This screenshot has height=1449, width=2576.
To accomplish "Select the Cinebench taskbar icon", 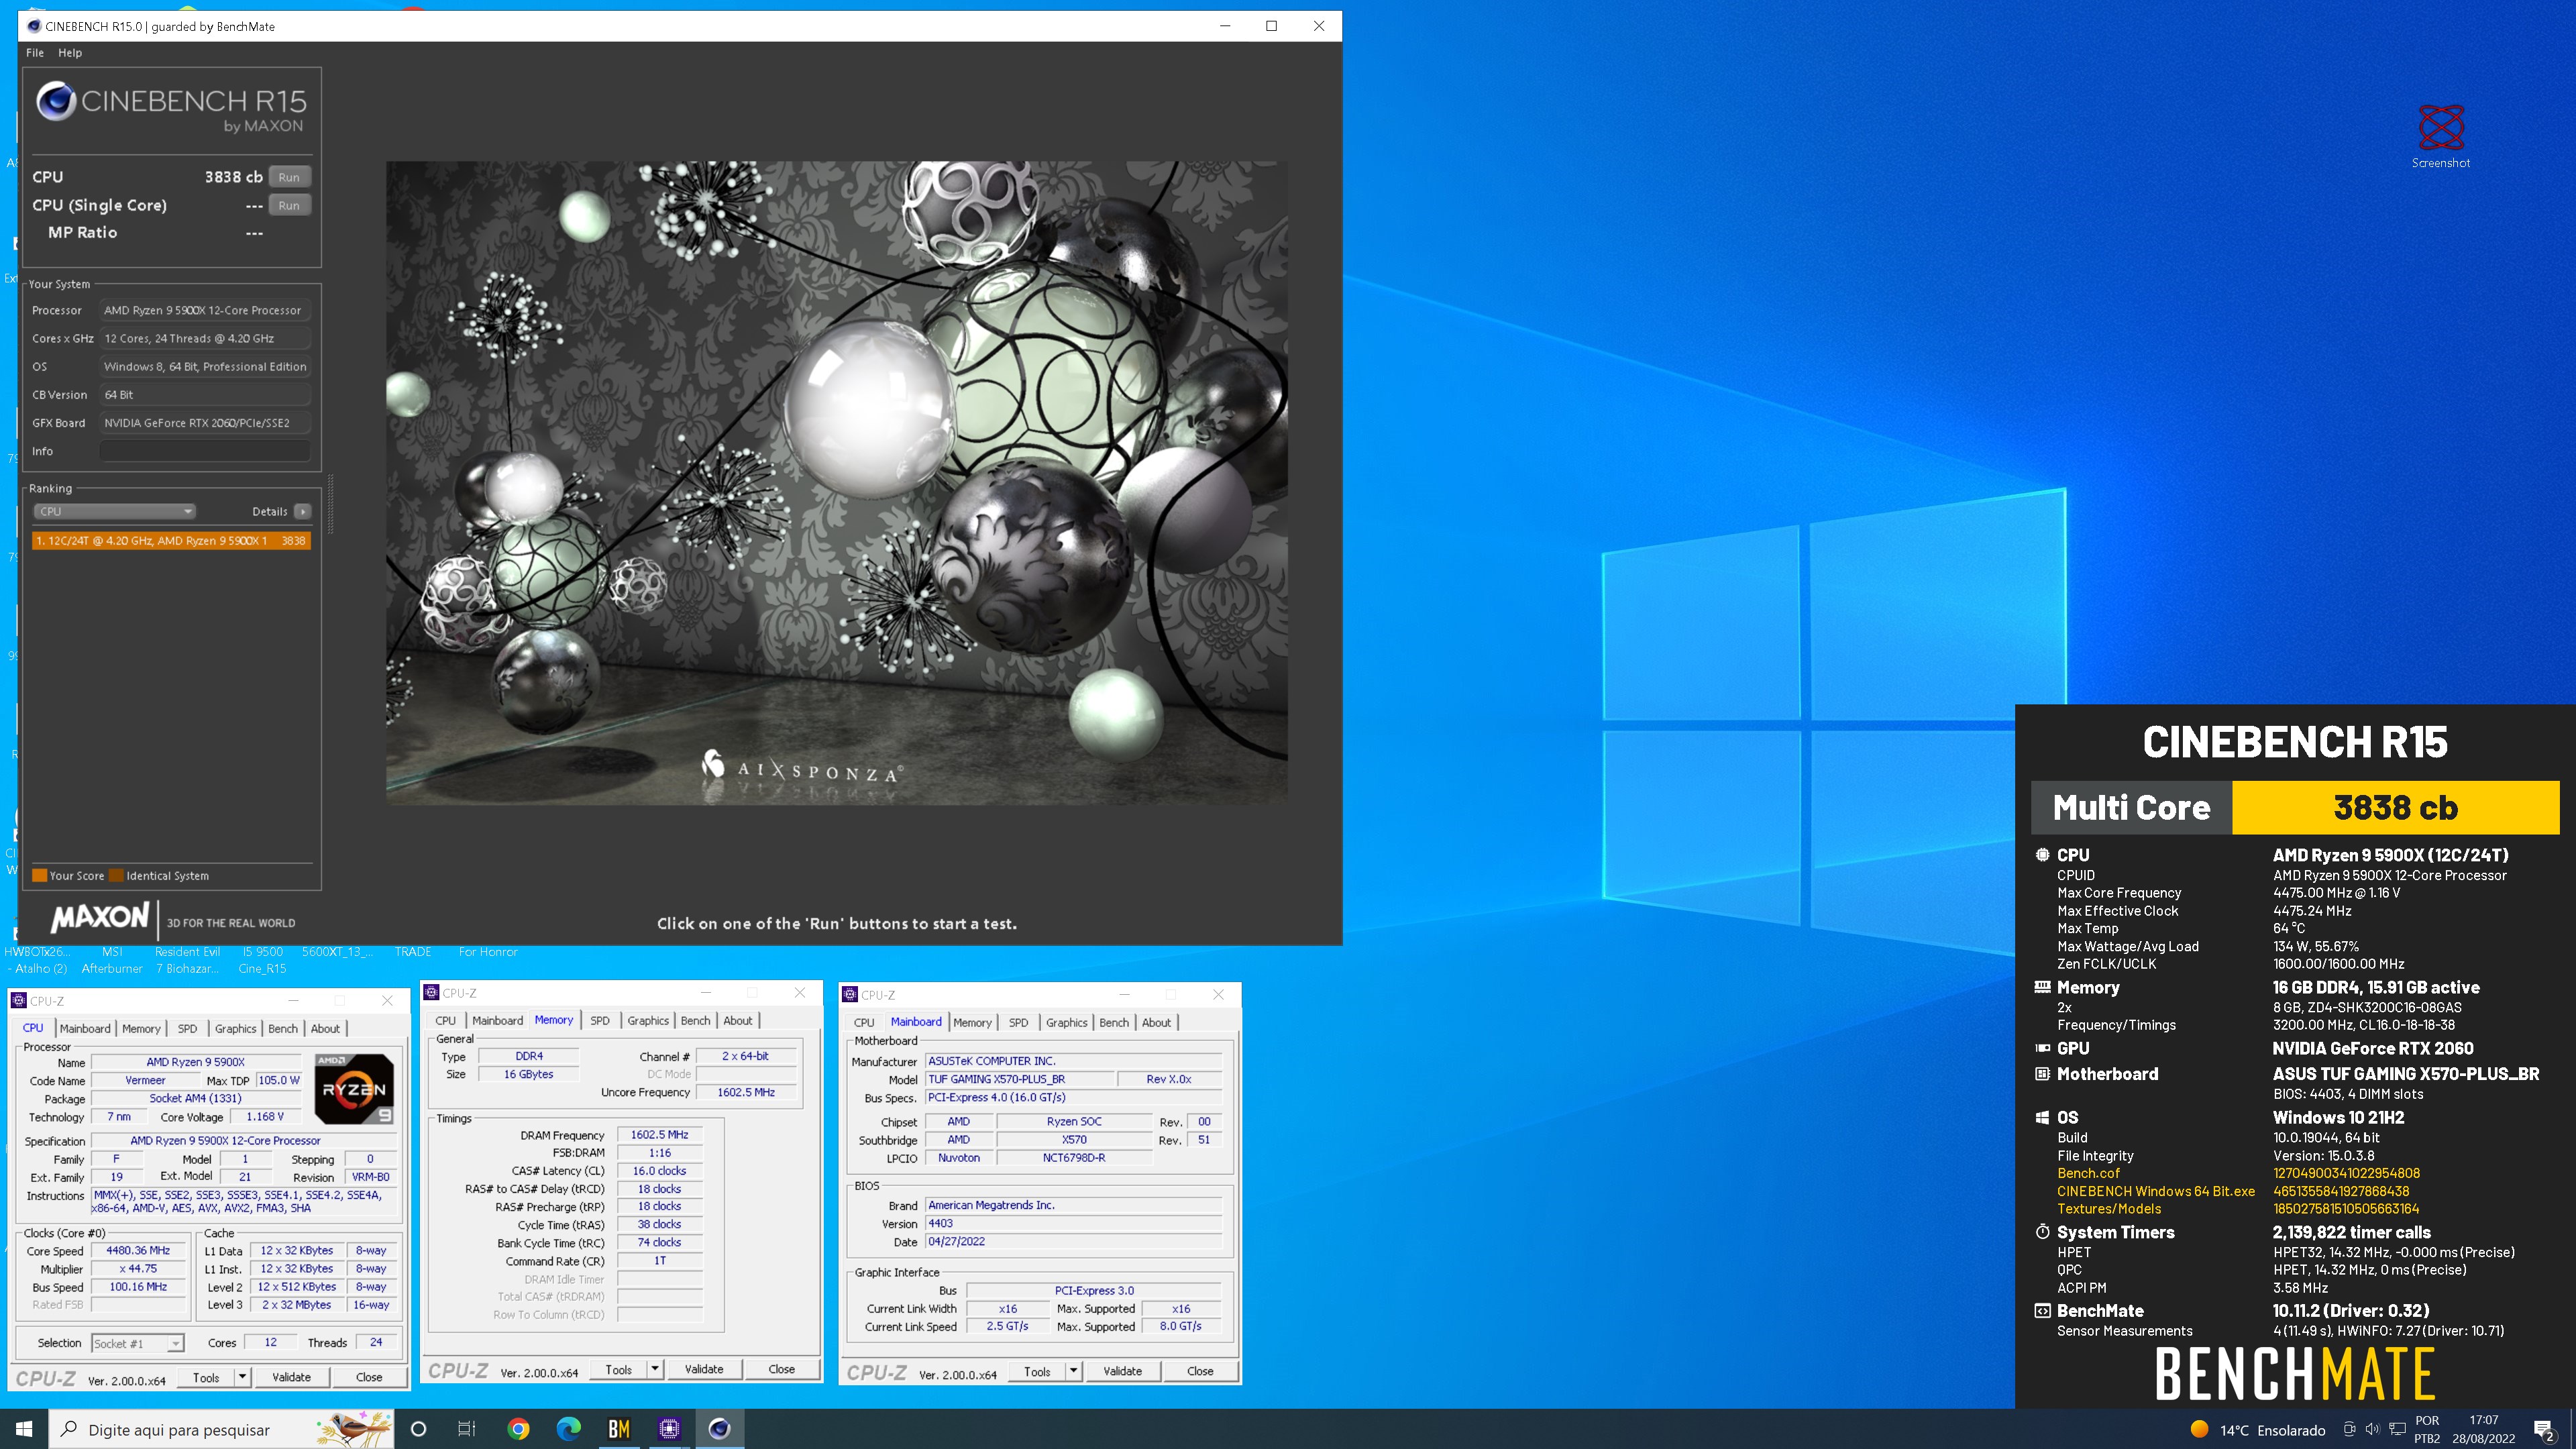I will [x=720, y=1429].
